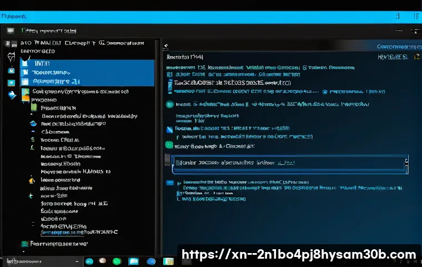The image size is (422, 267).
Task: Click the yellow figure icon in the left tree
Action: tap(32, 180)
